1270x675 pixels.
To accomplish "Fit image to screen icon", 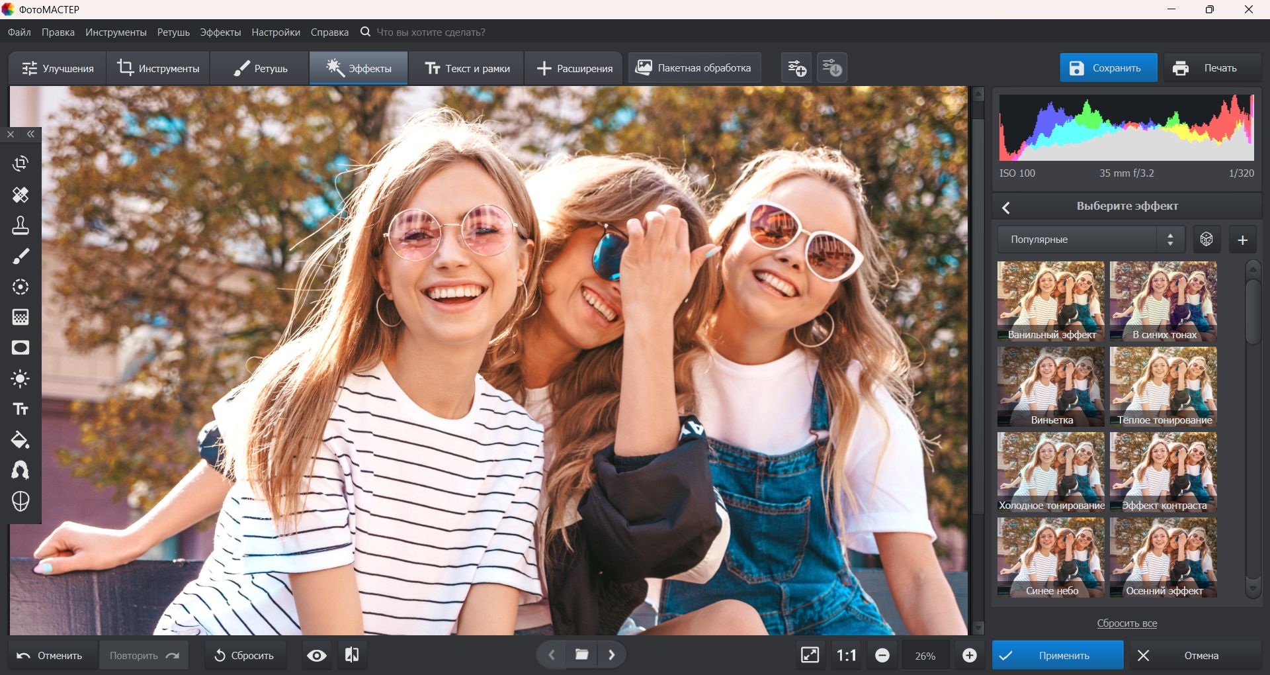I will 810,655.
